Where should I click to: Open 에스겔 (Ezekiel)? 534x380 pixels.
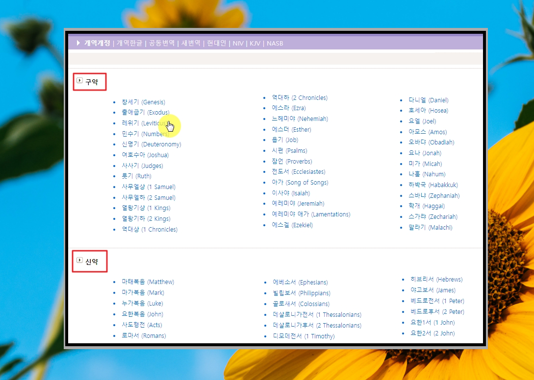pyautogui.click(x=292, y=225)
